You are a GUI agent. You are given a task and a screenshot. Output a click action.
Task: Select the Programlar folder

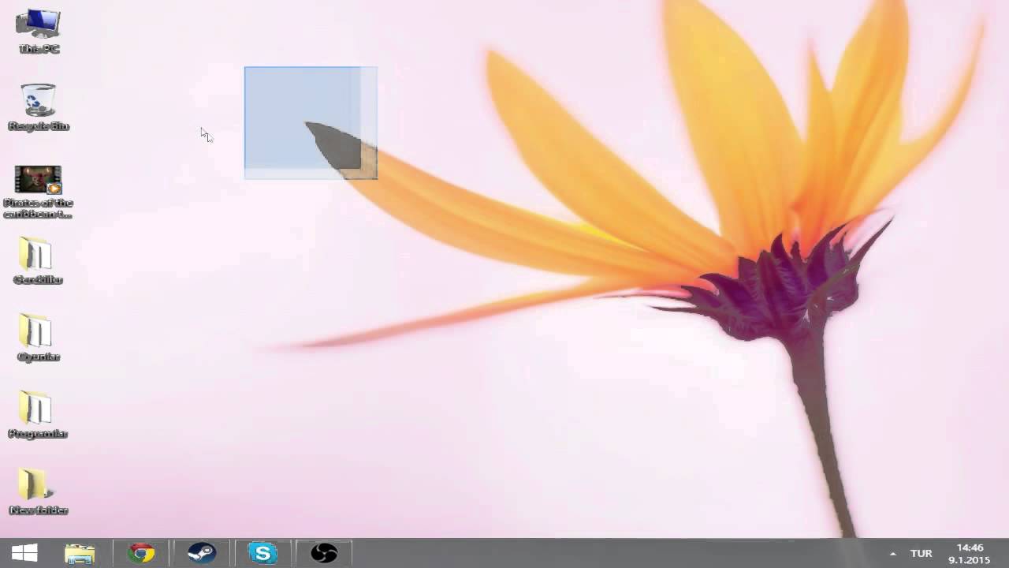point(38,415)
